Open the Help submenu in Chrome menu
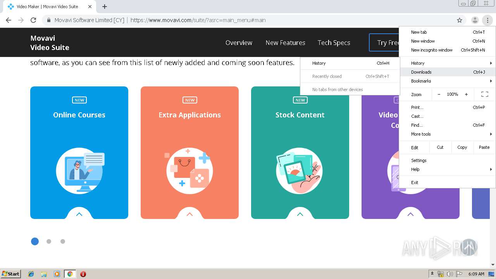This screenshot has height=279, width=496. 448,169
